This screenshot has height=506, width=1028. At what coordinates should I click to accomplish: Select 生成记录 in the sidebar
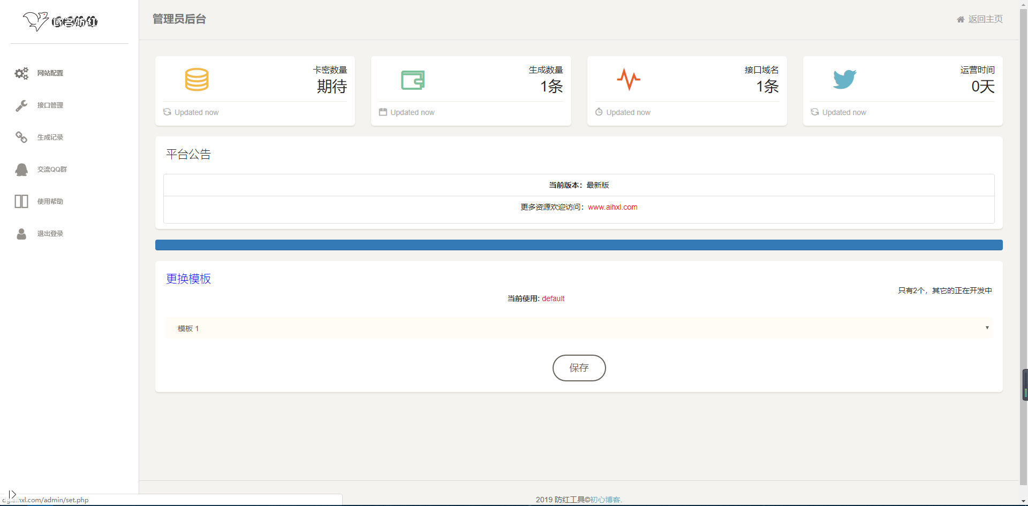(50, 137)
